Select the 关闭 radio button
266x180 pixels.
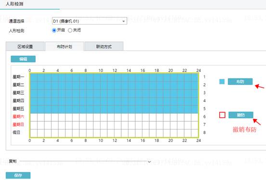70,30
